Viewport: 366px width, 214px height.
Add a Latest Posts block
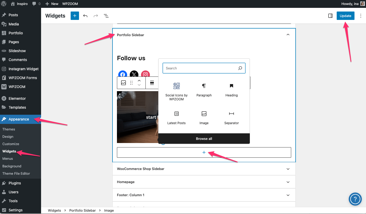177,118
